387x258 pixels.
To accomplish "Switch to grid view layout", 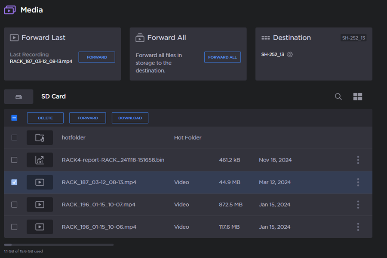I will pos(358,97).
